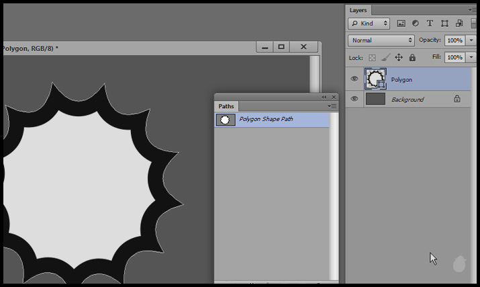The width and height of the screenshot is (480, 287).
Task: Hide the Polygon layer
Action: click(x=354, y=79)
